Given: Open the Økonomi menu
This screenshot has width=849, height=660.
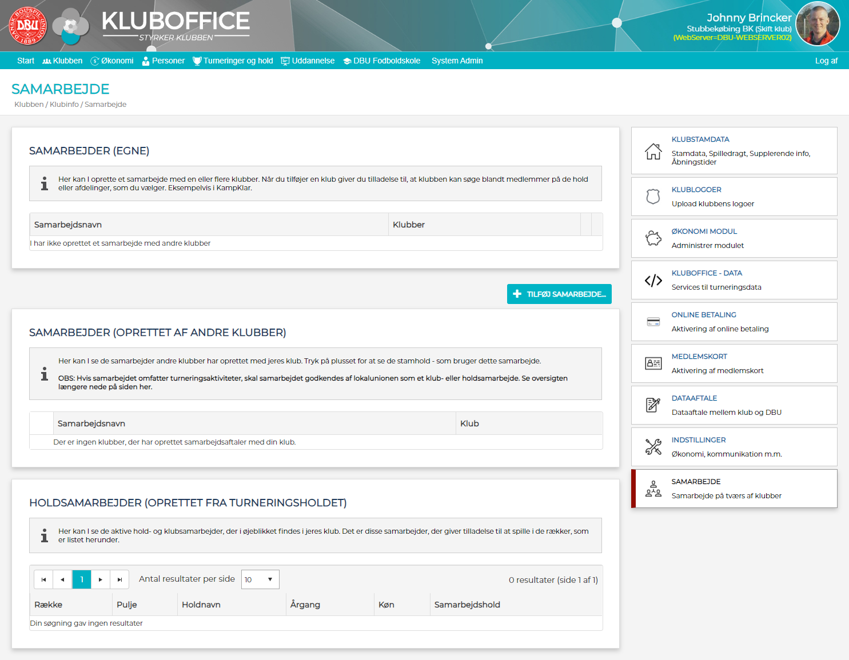Looking at the screenshot, I should [112, 61].
